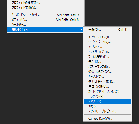Viewport: 139px width, 124px height.
Task: Open ワークスペース(K)... preferences
Action: pos(108,42)
